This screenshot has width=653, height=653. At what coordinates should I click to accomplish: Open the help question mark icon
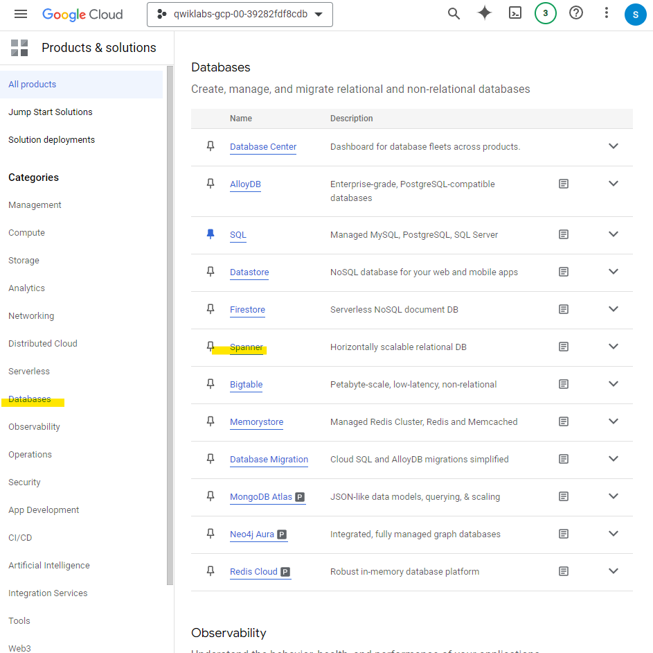tap(576, 13)
